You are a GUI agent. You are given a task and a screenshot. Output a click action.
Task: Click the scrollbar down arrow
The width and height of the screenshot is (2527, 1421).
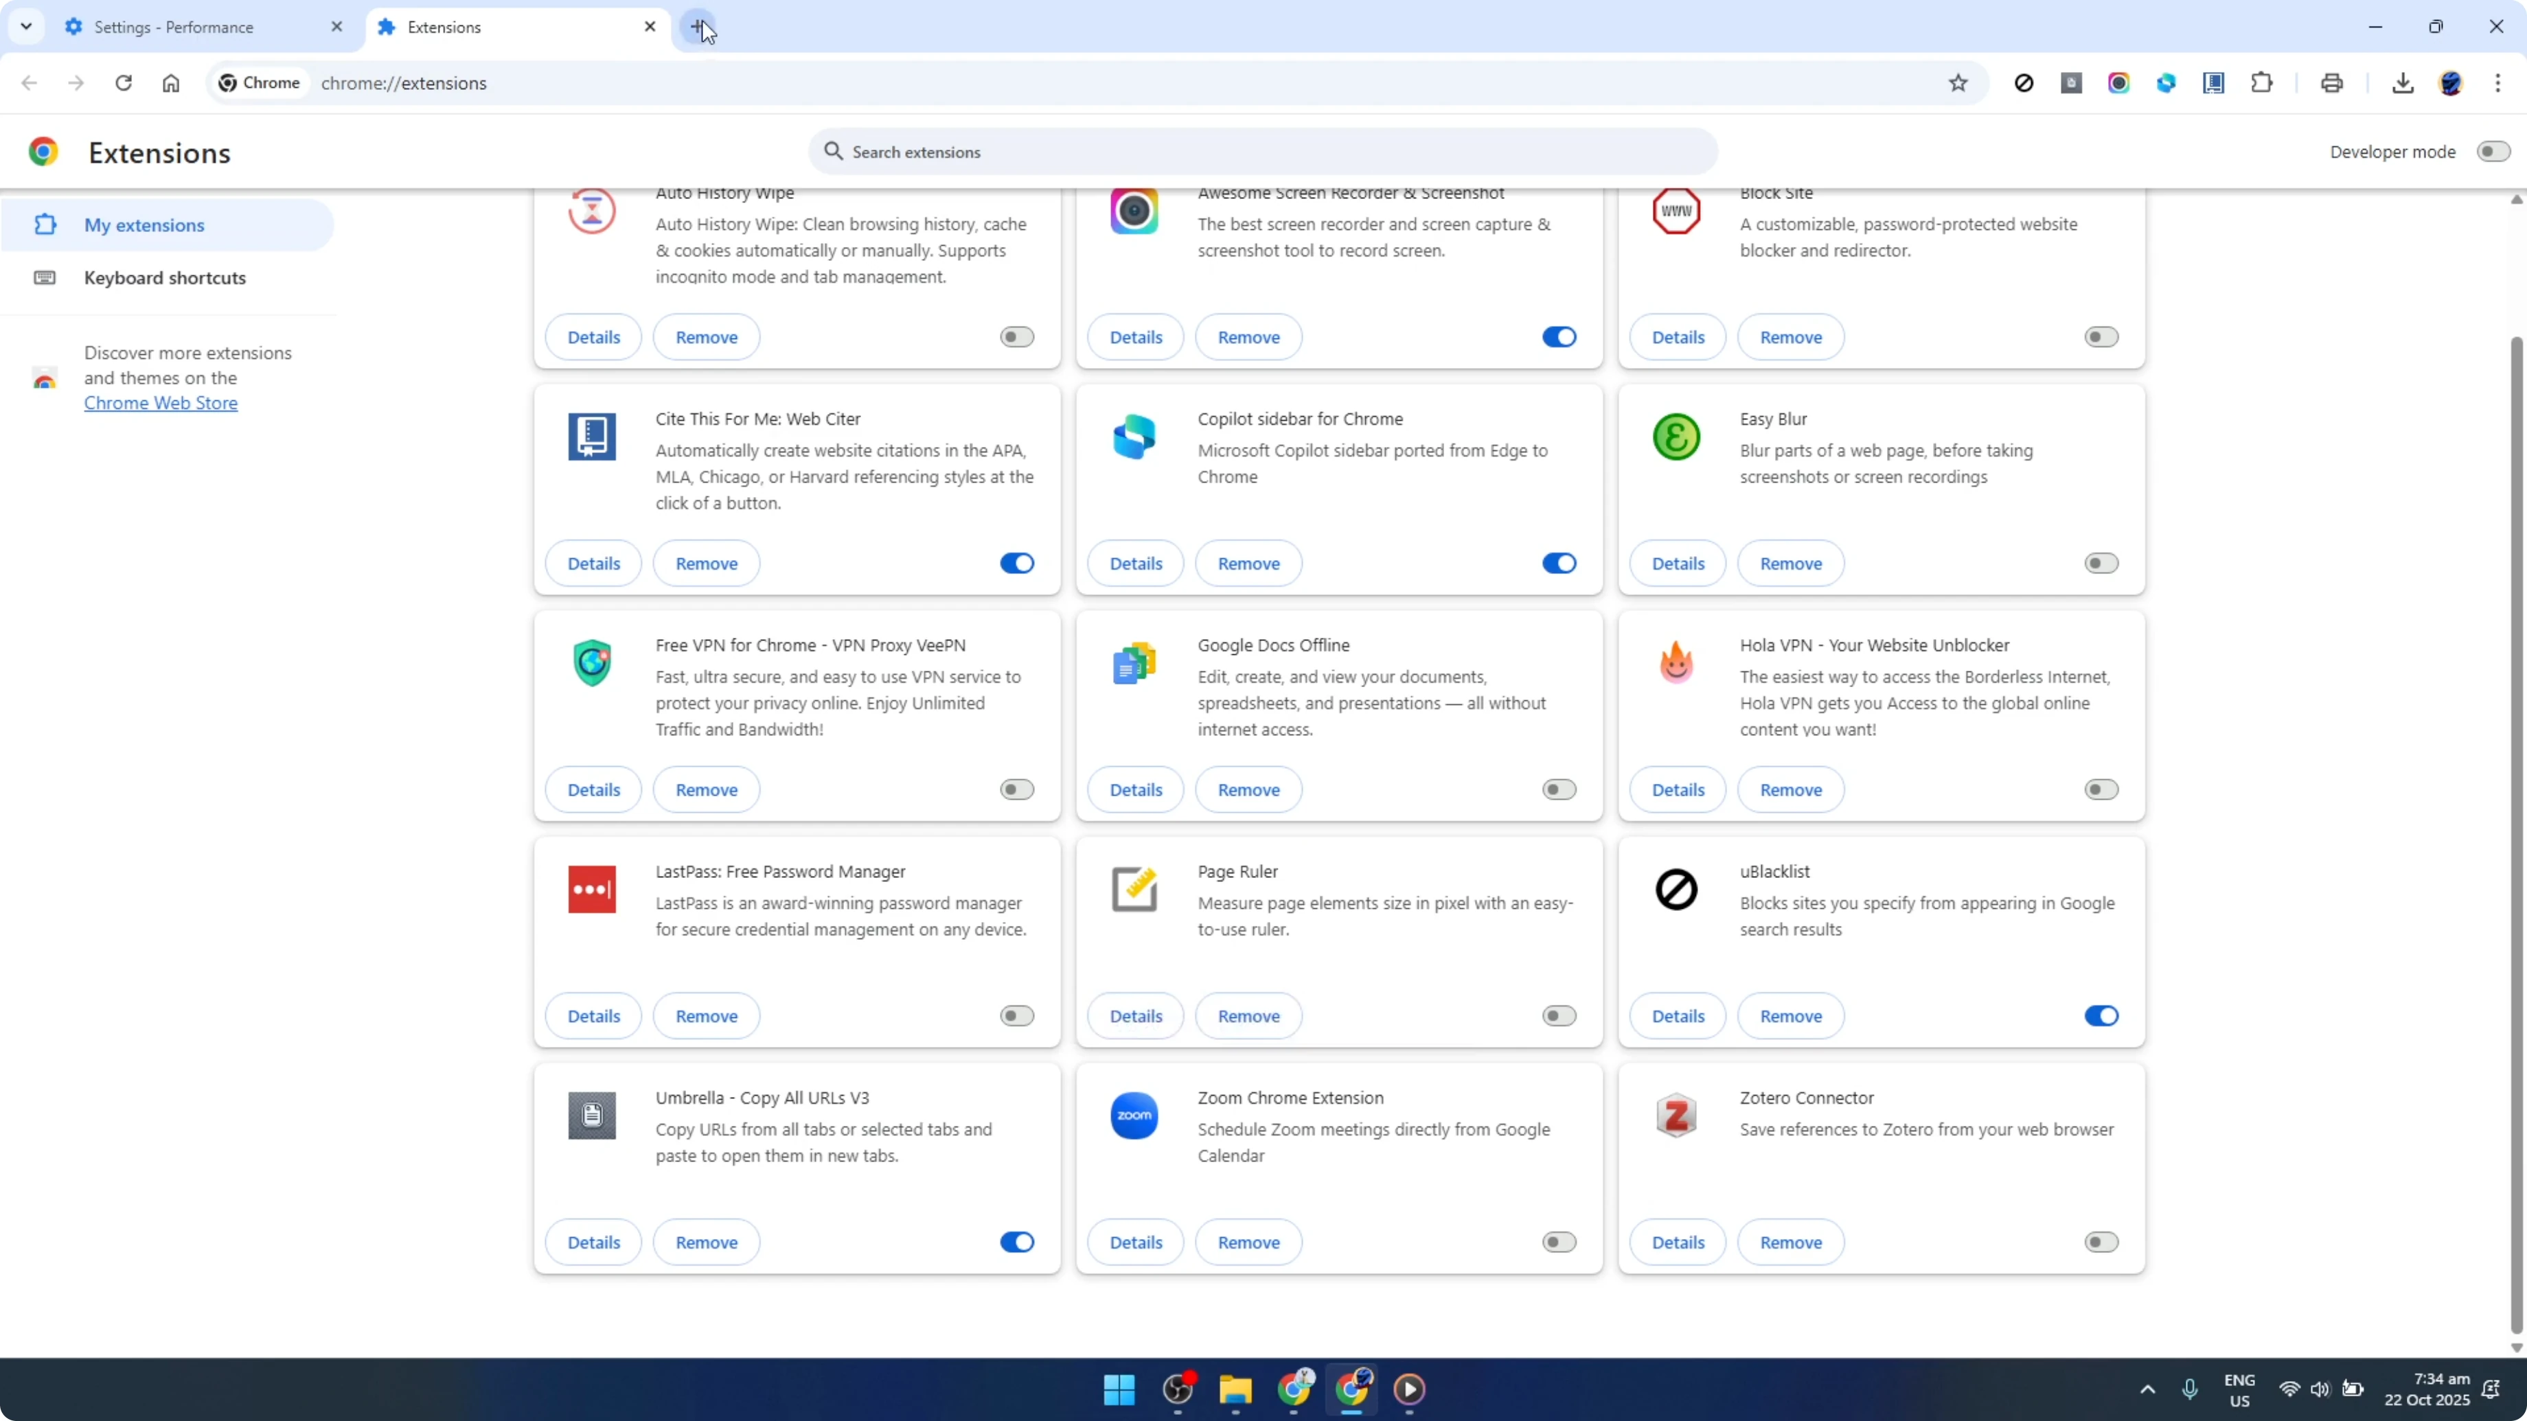pos(2516,1348)
